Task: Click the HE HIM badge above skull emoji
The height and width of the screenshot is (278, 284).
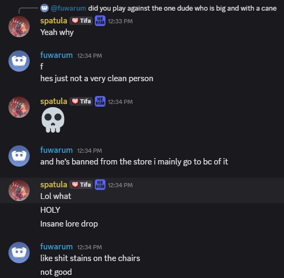Action: (x=100, y=101)
